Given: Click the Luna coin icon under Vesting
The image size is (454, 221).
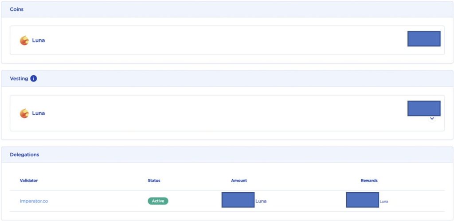Looking at the screenshot, I should click(x=24, y=113).
